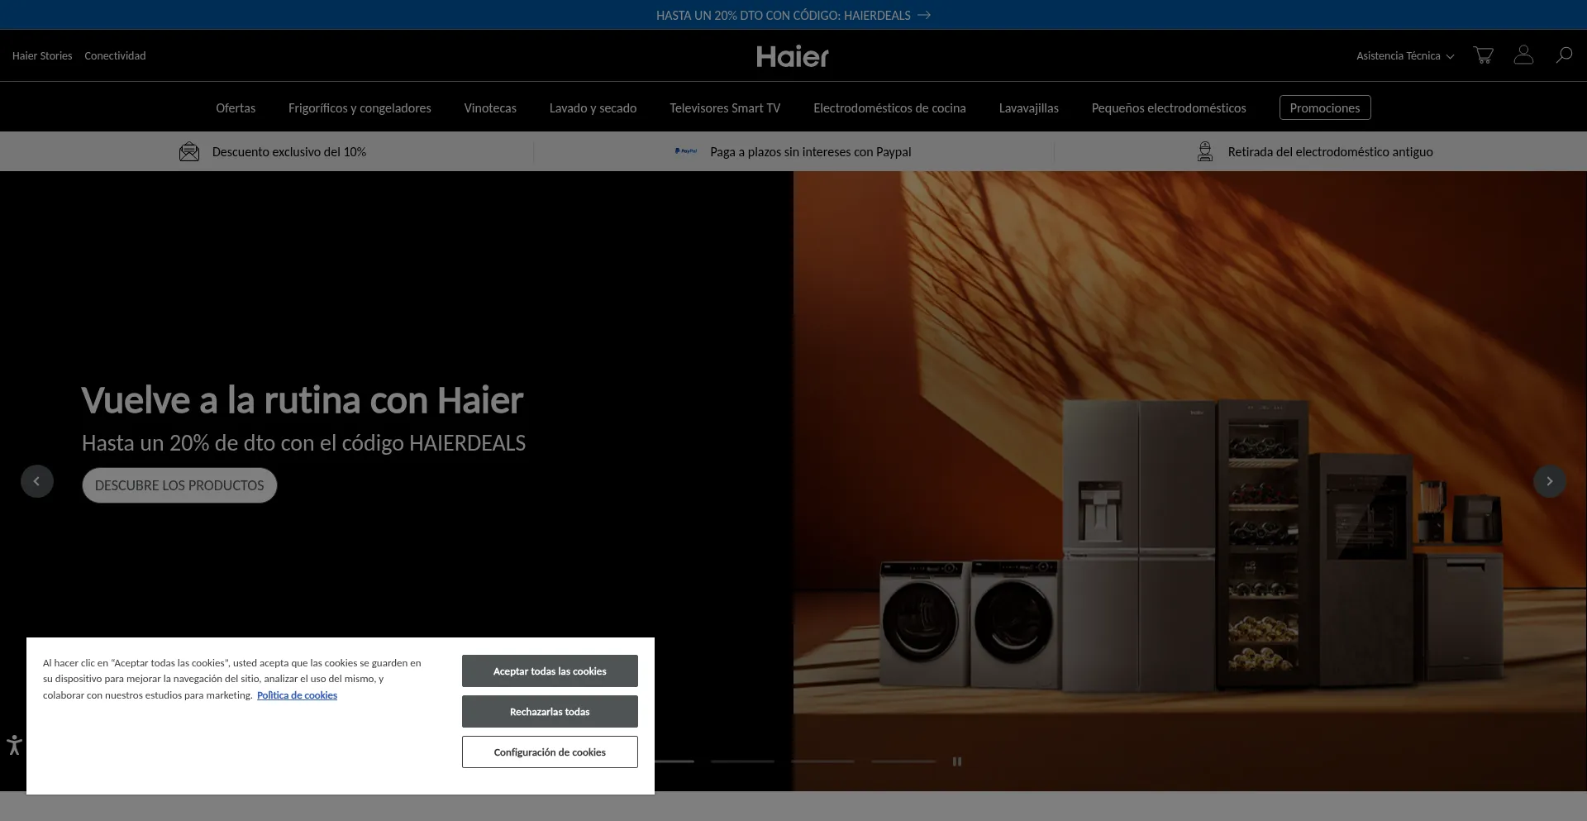Click Retirada del electrodoméstico antiguo
1587x821 pixels.
[x=1331, y=152]
